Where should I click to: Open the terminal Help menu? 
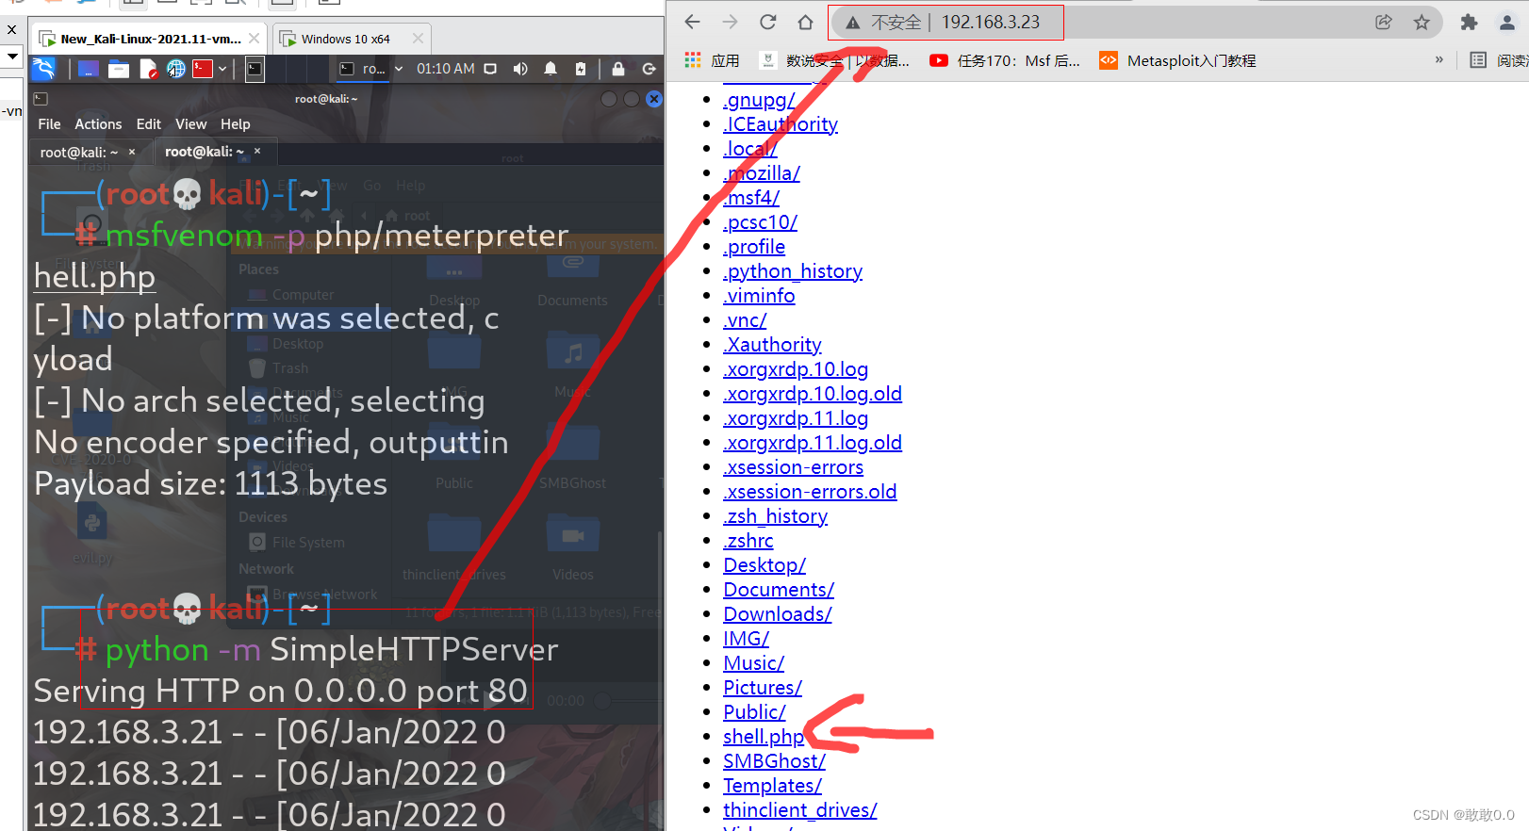(x=236, y=124)
